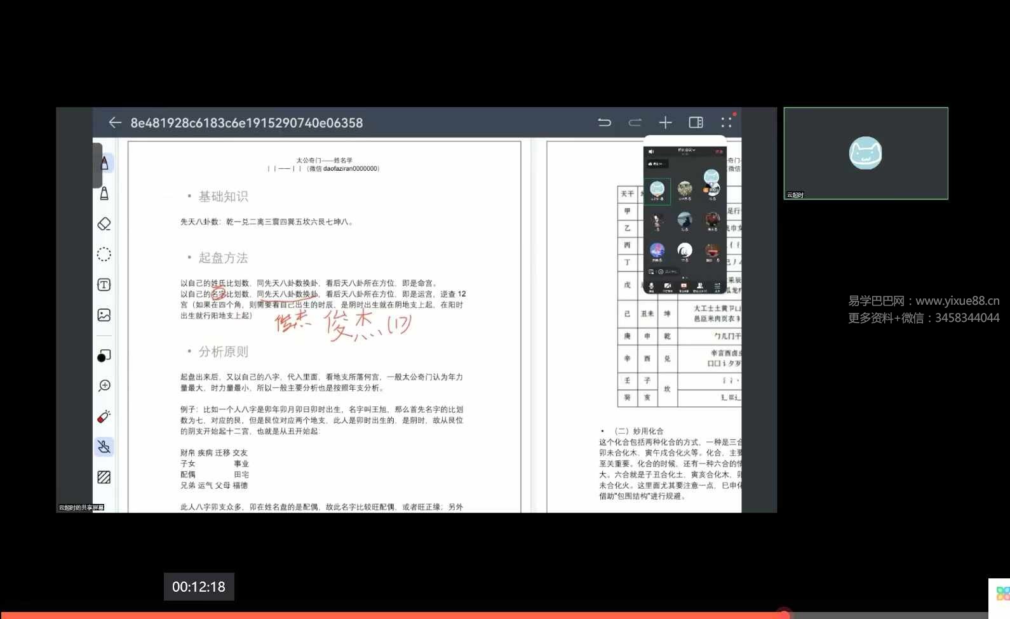Select the laser pointer tool
This screenshot has height=619, width=1010.
tap(104, 416)
